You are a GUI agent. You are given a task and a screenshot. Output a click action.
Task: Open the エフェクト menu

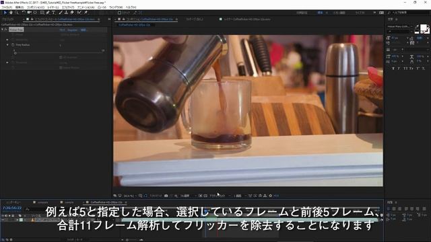point(68,7)
